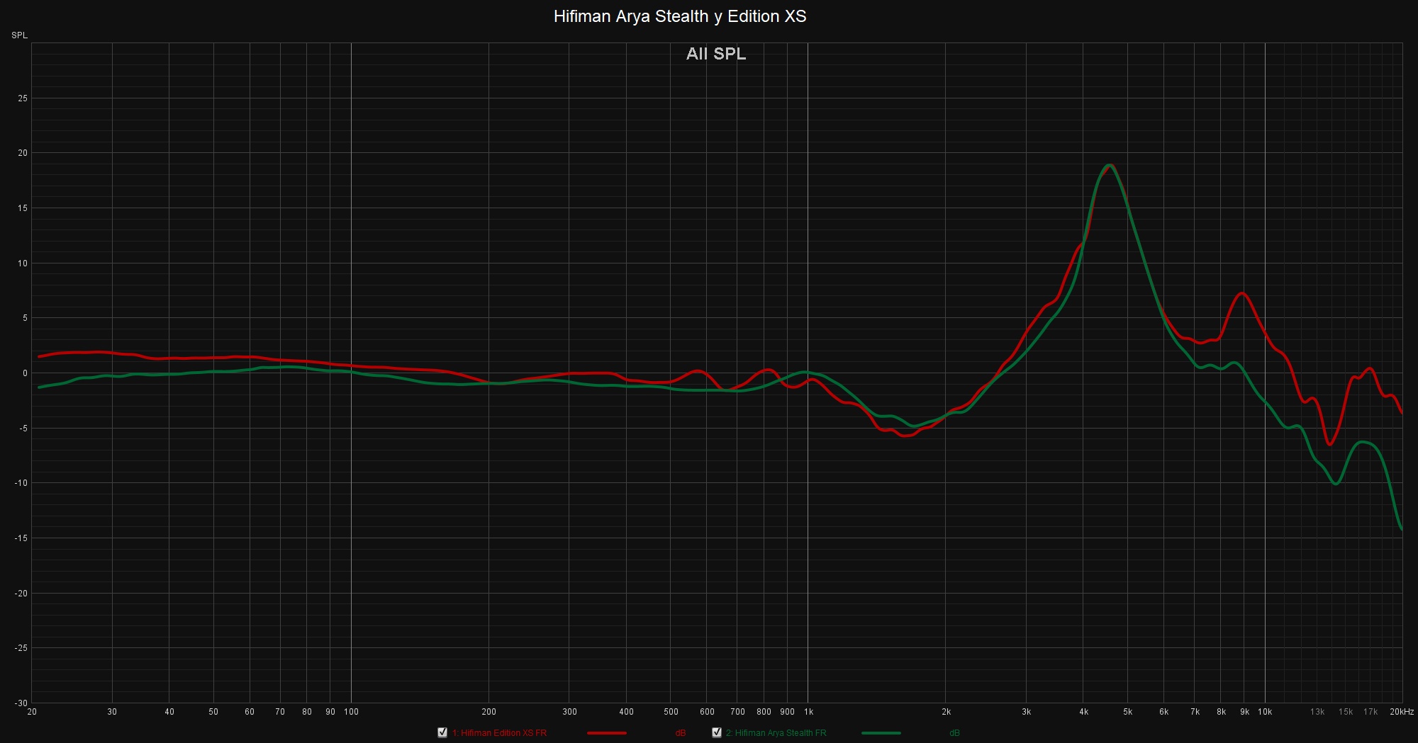Click the red Edition XS line swatch
This screenshot has height=743, width=1418.
click(x=606, y=733)
